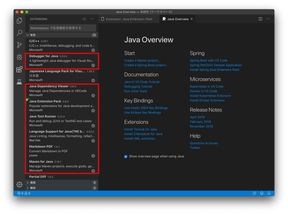This screenshot has height=214, width=288.
Task: Click gear icon for Java Dependency Viewer
Action: 93,95
